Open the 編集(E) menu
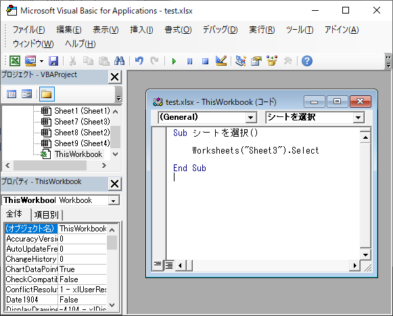The height and width of the screenshot is (316, 393). coord(69,30)
